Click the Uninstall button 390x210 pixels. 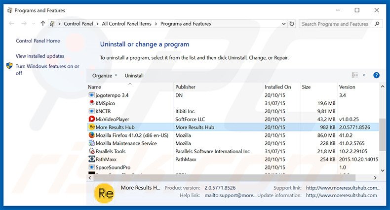pyautogui.click(x=134, y=76)
